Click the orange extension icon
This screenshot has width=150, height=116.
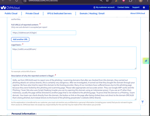pyautogui.click(x=116, y=1)
